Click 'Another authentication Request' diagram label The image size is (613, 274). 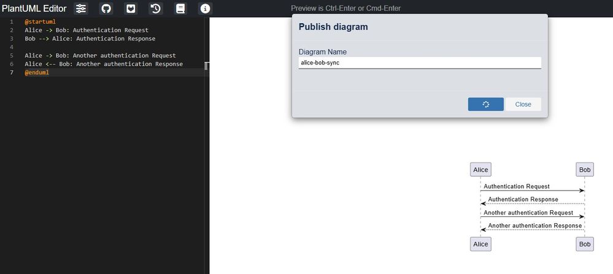(x=528, y=213)
